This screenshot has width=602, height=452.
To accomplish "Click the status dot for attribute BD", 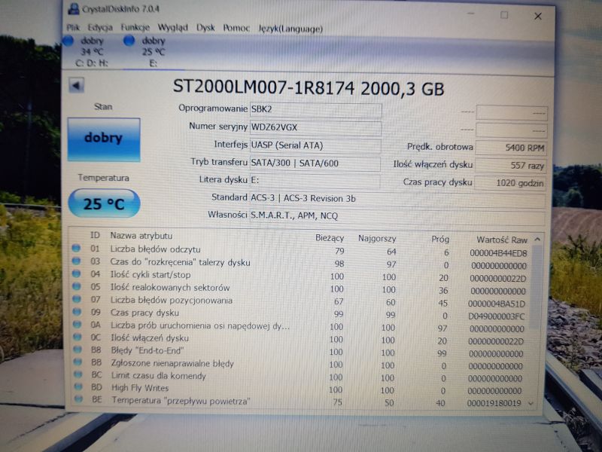I will [x=78, y=386].
